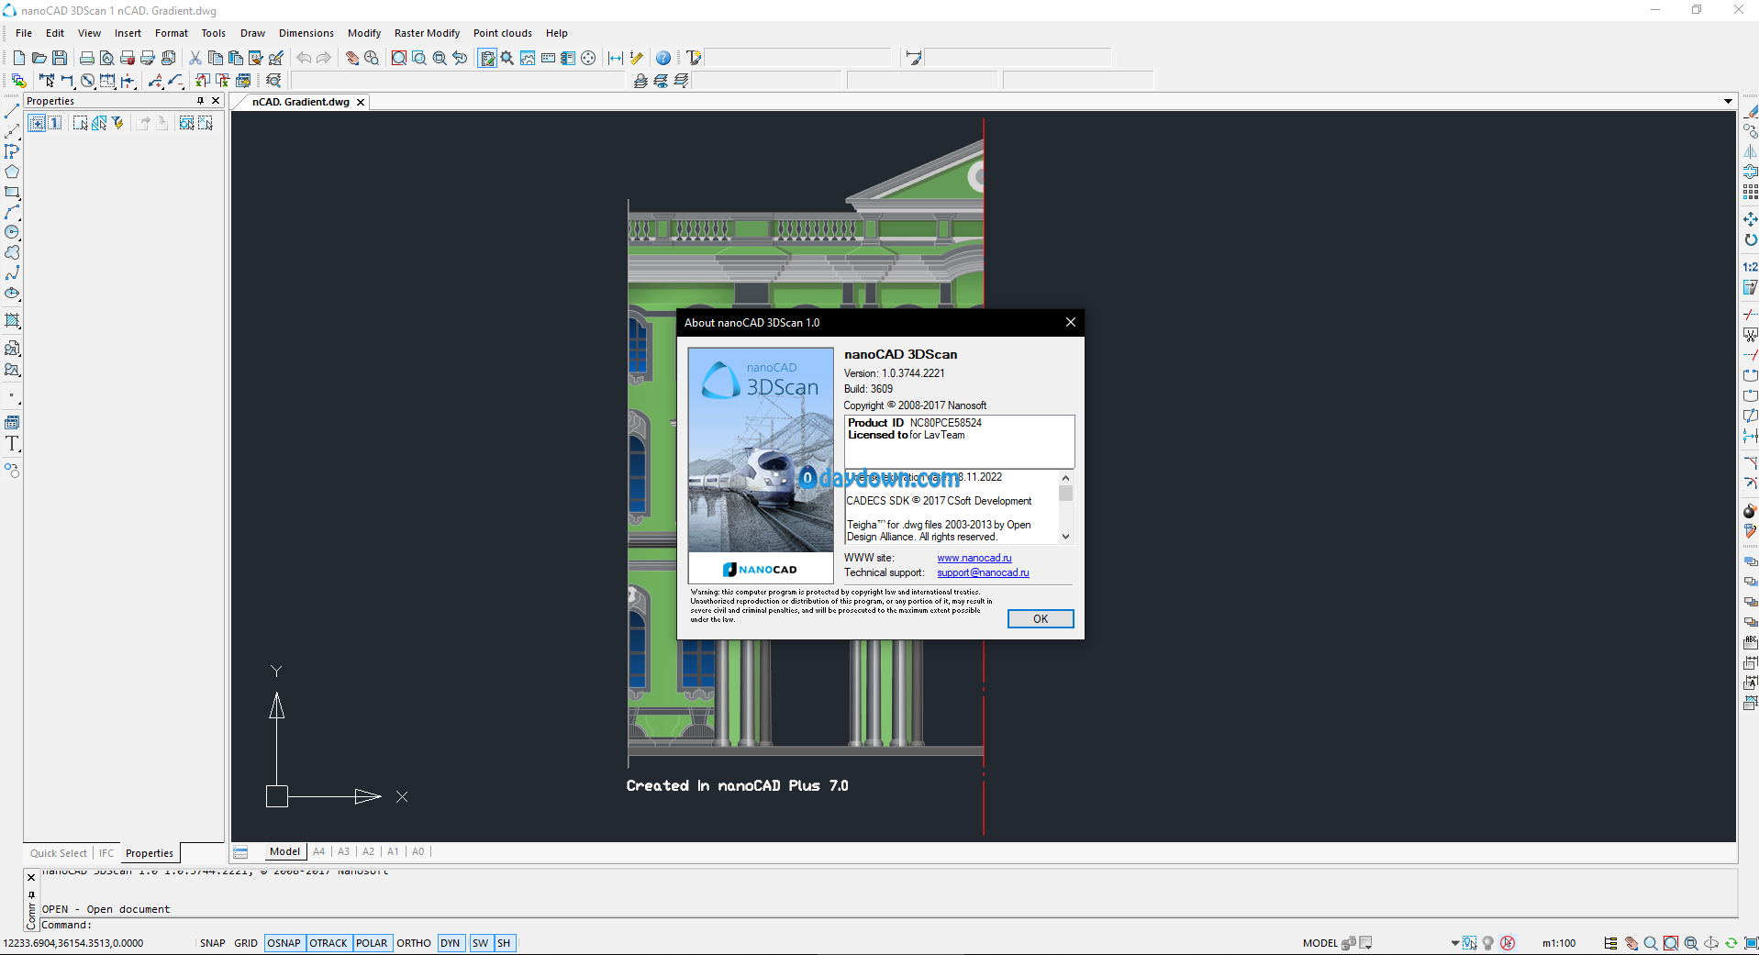This screenshot has height=955, width=1759.
Task: Click the Pan hand icon in the top toolbar
Action: 351,58
